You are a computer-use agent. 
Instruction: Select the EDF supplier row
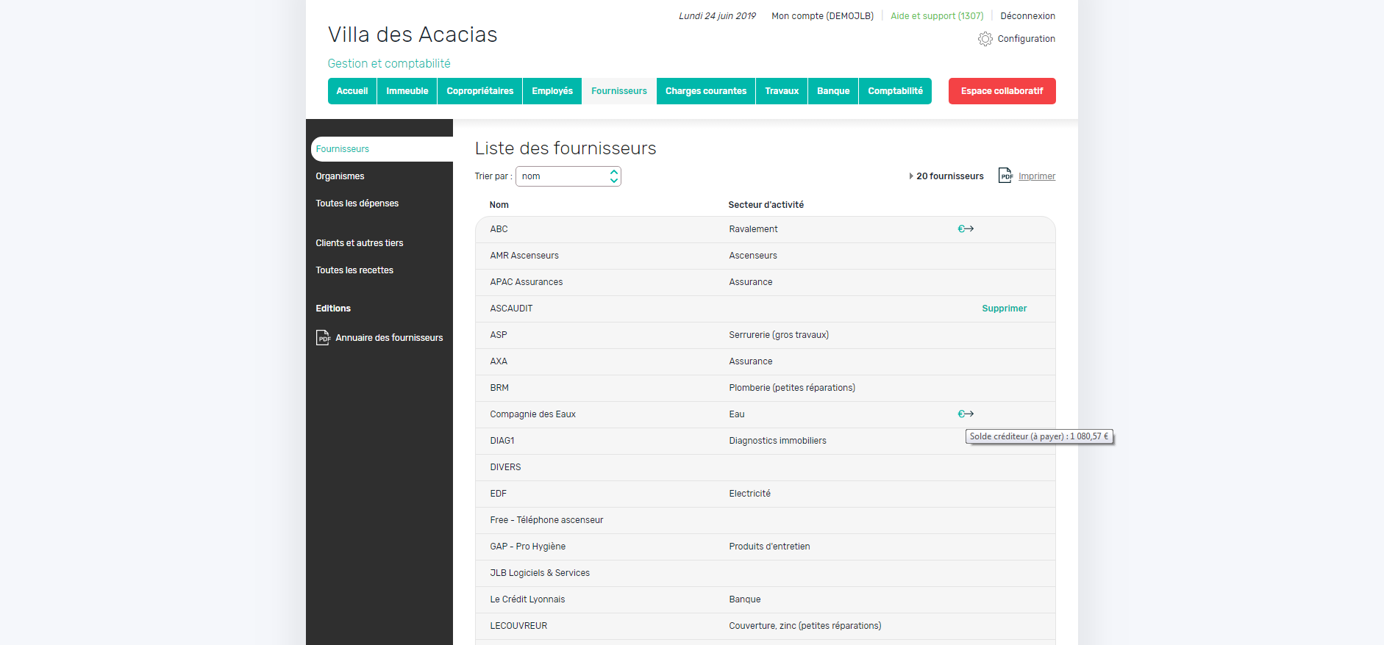point(766,494)
